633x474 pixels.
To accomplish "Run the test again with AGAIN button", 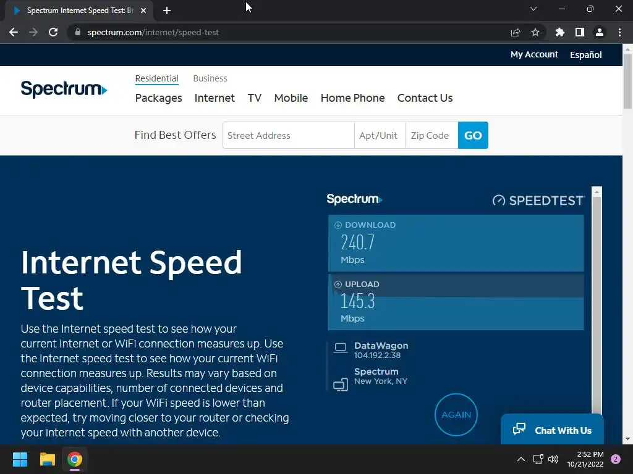I will (x=456, y=415).
